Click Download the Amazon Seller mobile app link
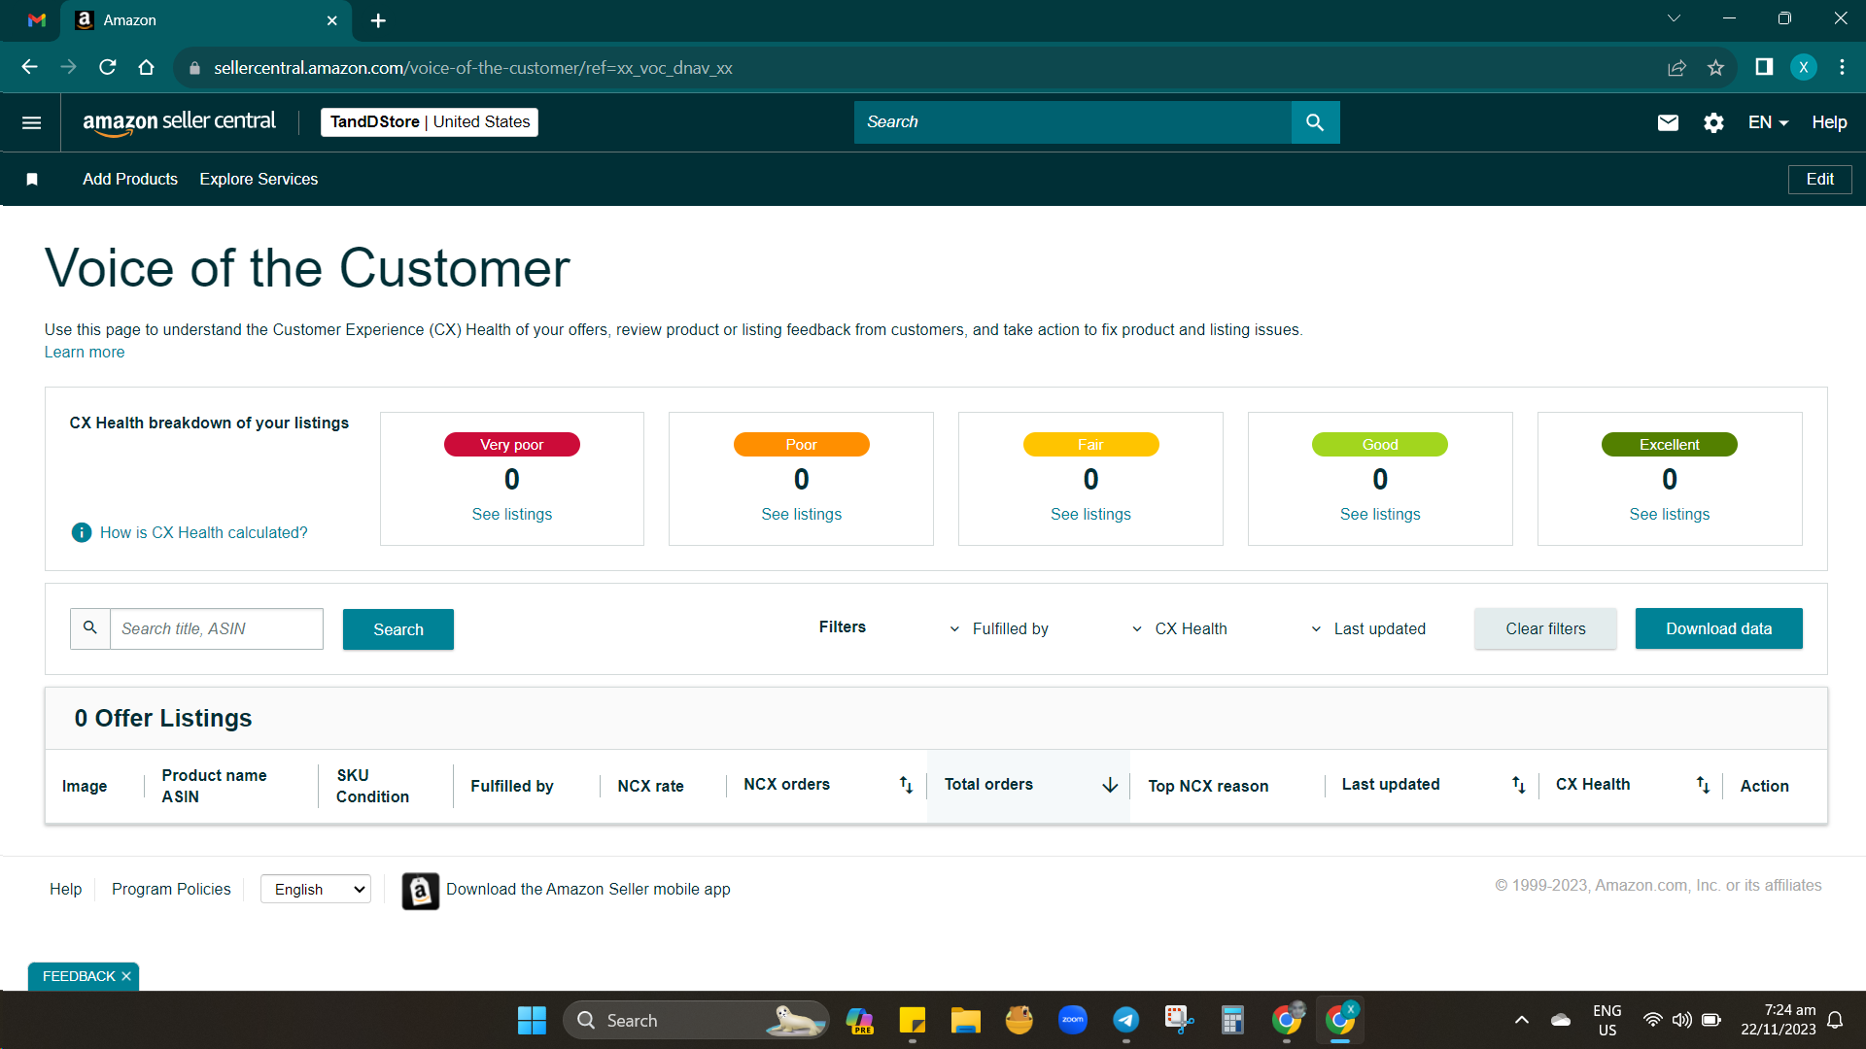The height and width of the screenshot is (1049, 1866). pyautogui.click(x=588, y=889)
